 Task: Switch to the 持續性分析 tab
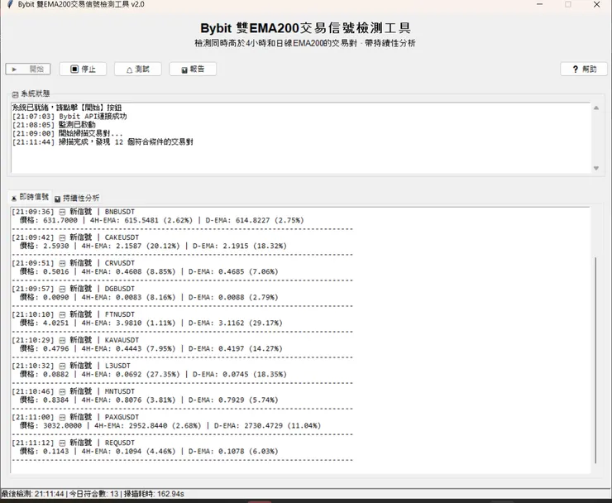coord(77,198)
